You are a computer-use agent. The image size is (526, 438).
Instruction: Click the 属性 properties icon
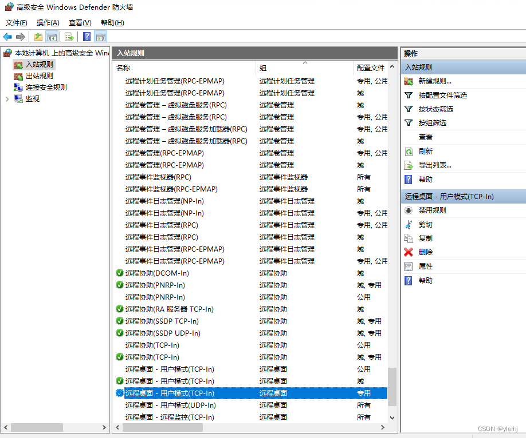pyautogui.click(x=409, y=266)
